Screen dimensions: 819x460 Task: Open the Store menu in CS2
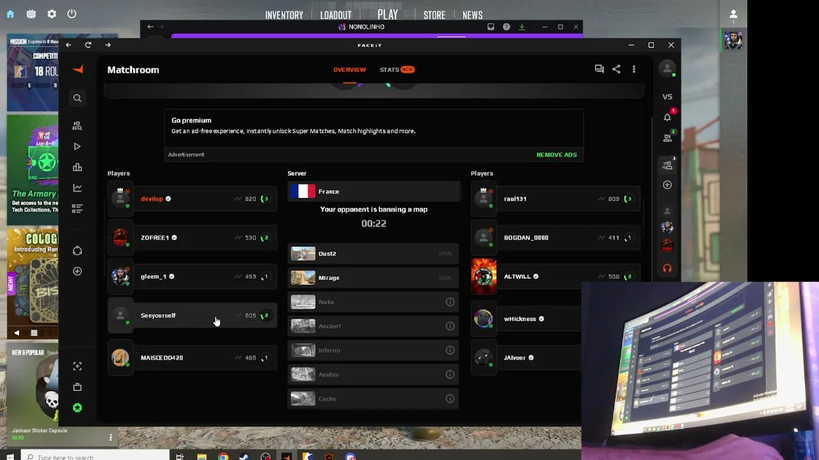(434, 15)
